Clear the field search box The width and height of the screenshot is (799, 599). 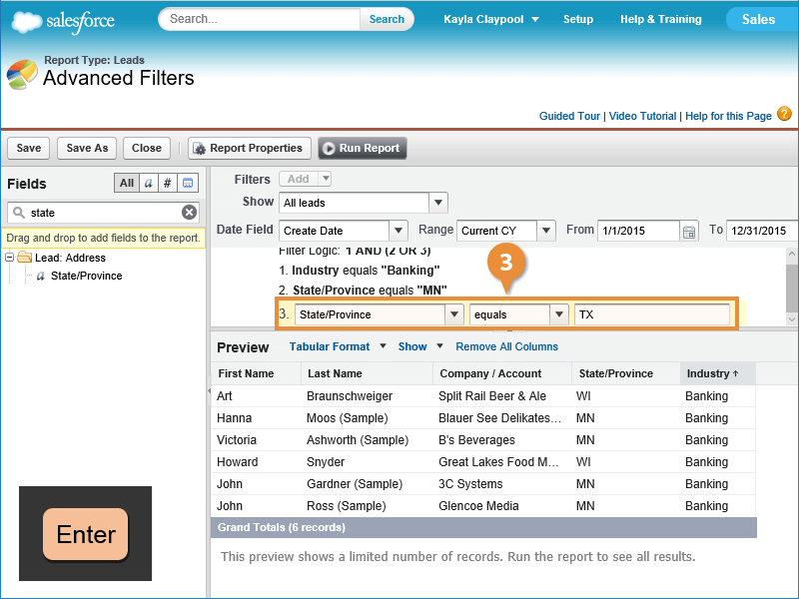(x=189, y=213)
